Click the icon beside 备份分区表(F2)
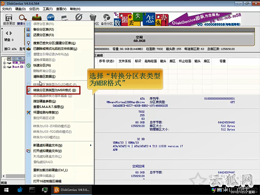Screen dimensions: 260x195 (x=28, y=30)
